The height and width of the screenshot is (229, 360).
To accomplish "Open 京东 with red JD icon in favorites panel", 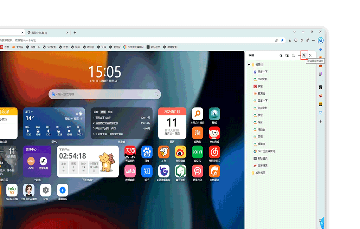I will click(258, 86).
